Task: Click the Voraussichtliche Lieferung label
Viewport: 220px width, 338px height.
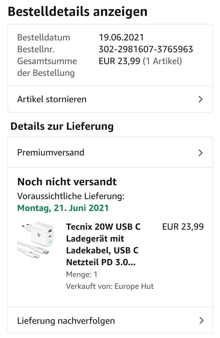Action: 71,196
